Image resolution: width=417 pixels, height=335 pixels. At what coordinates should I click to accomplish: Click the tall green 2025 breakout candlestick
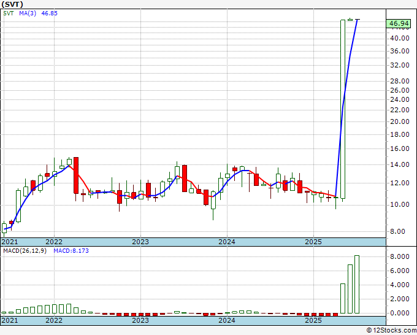point(343,109)
